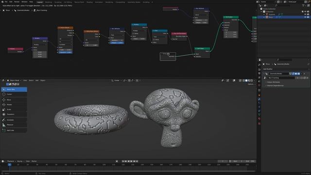This screenshot has width=311, height=175.
Task: Jump to the timeline end frame
Action: point(137,161)
